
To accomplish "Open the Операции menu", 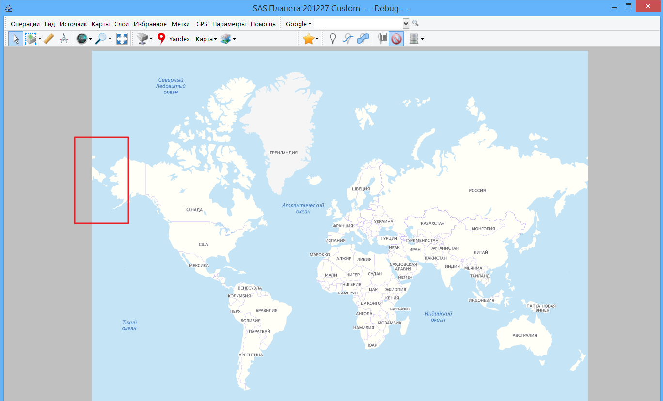I will (25, 24).
